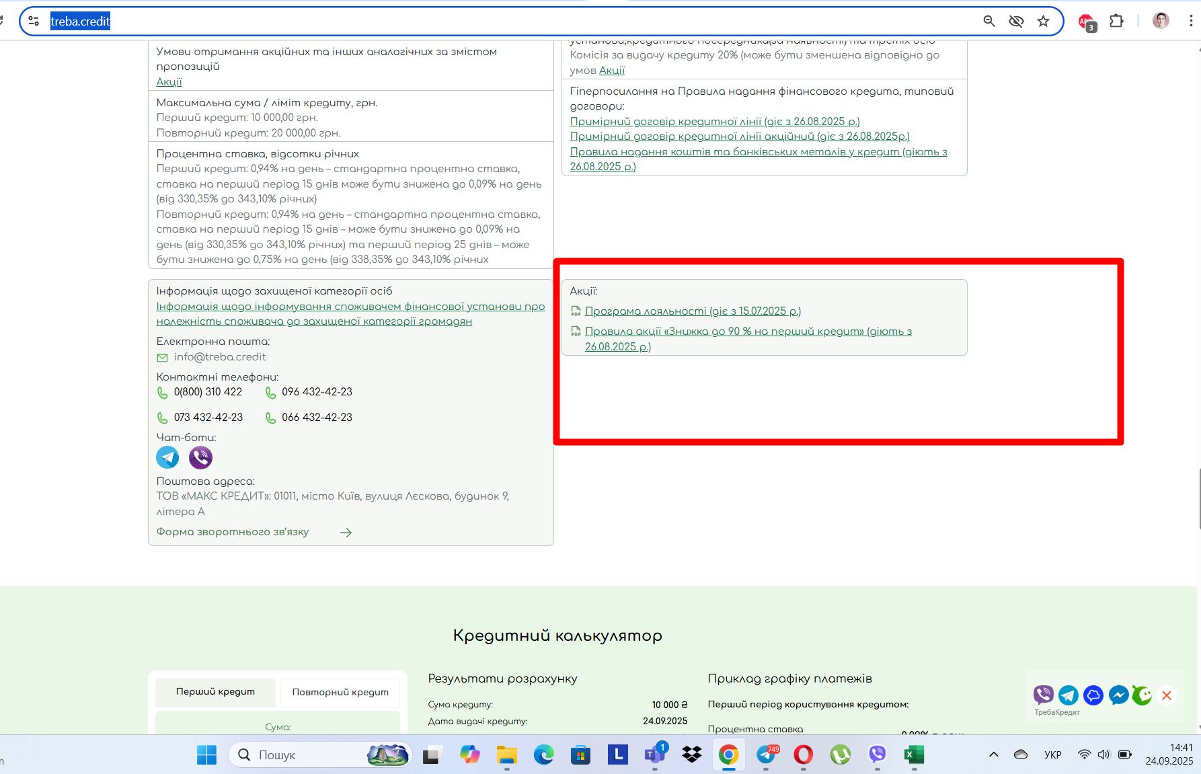Bookmark this page with the star icon
Image resolution: width=1201 pixels, height=774 pixels.
point(1043,21)
